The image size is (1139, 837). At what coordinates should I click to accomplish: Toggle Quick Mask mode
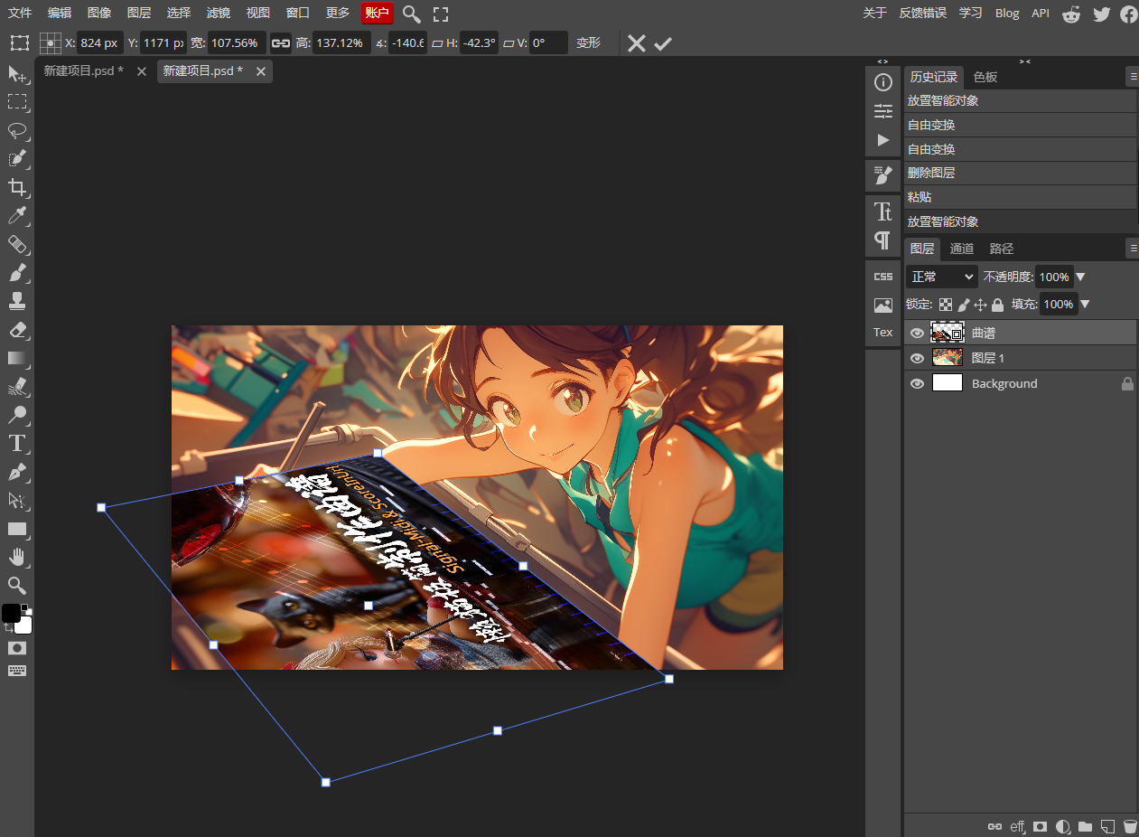point(17,648)
